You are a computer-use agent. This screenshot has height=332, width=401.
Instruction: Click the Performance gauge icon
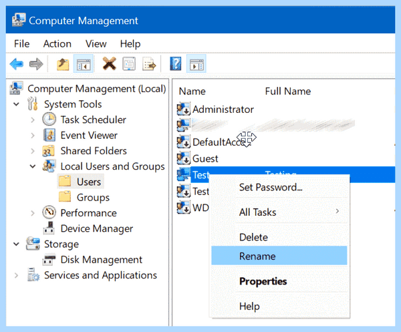click(x=49, y=212)
